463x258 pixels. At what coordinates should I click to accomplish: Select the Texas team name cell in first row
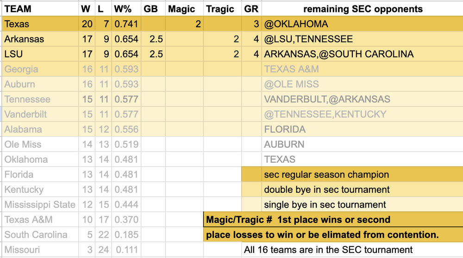[x=39, y=24]
